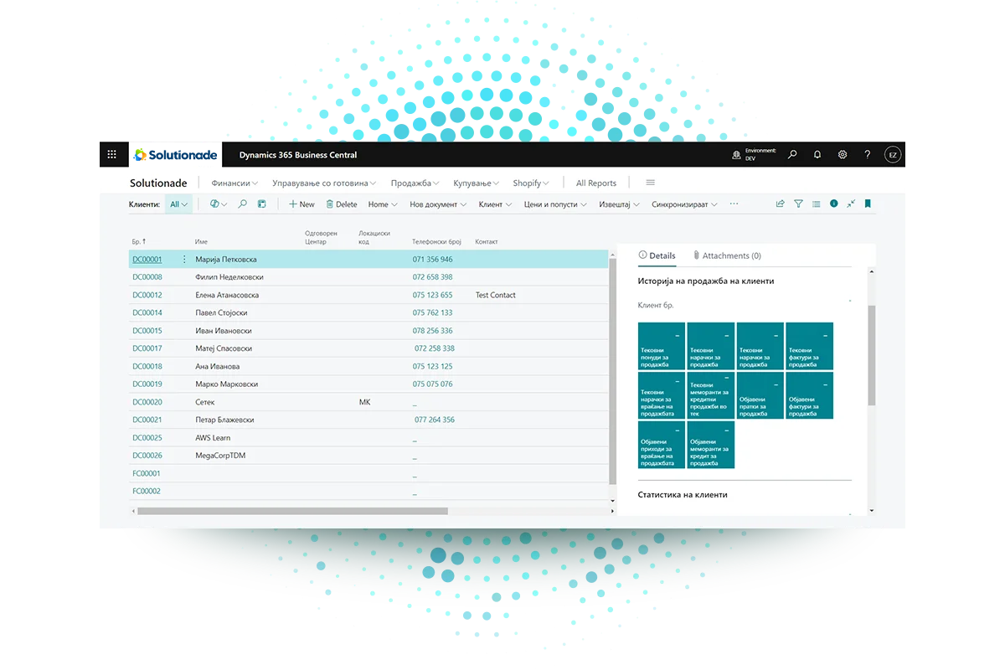Sort by the Бр. column header
The image size is (1005, 670).
[139, 241]
